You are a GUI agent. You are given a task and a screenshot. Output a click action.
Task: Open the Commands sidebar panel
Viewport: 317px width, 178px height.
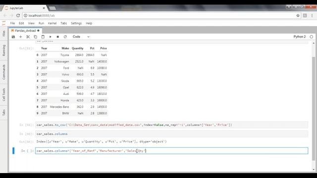[x=4, y=72]
